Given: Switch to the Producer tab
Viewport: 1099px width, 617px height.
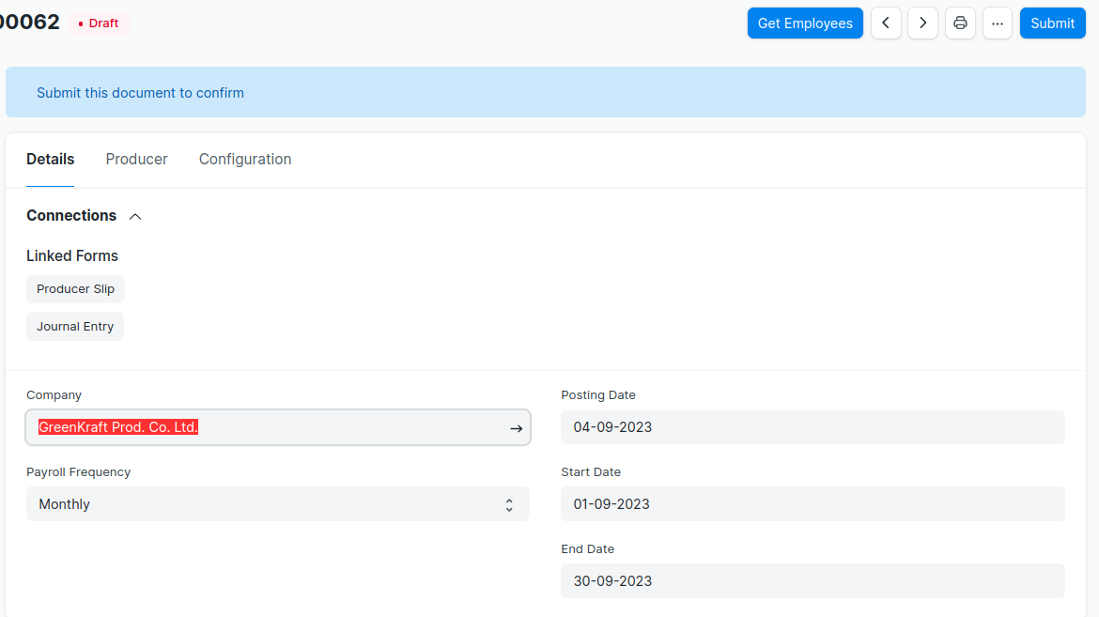Looking at the screenshot, I should (x=136, y=160).
